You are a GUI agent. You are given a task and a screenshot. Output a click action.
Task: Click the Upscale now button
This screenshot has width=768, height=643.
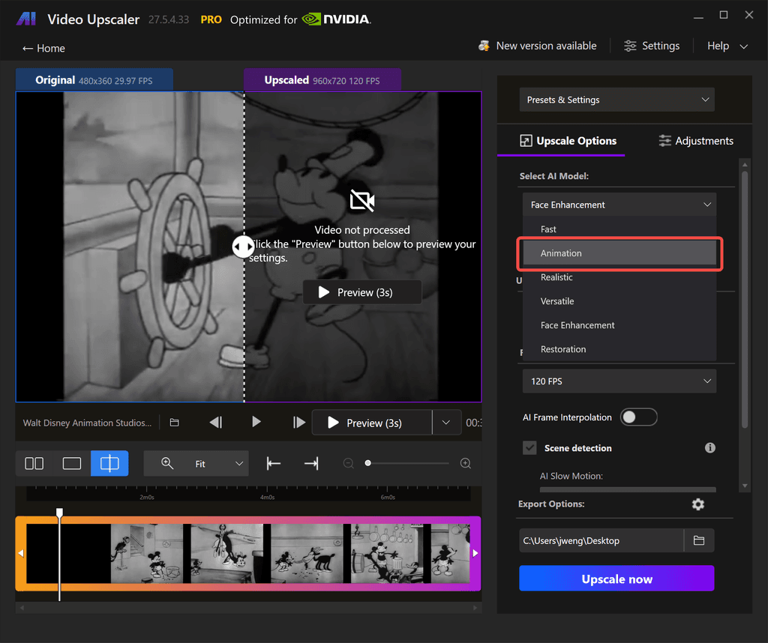(x=616, y=579)
